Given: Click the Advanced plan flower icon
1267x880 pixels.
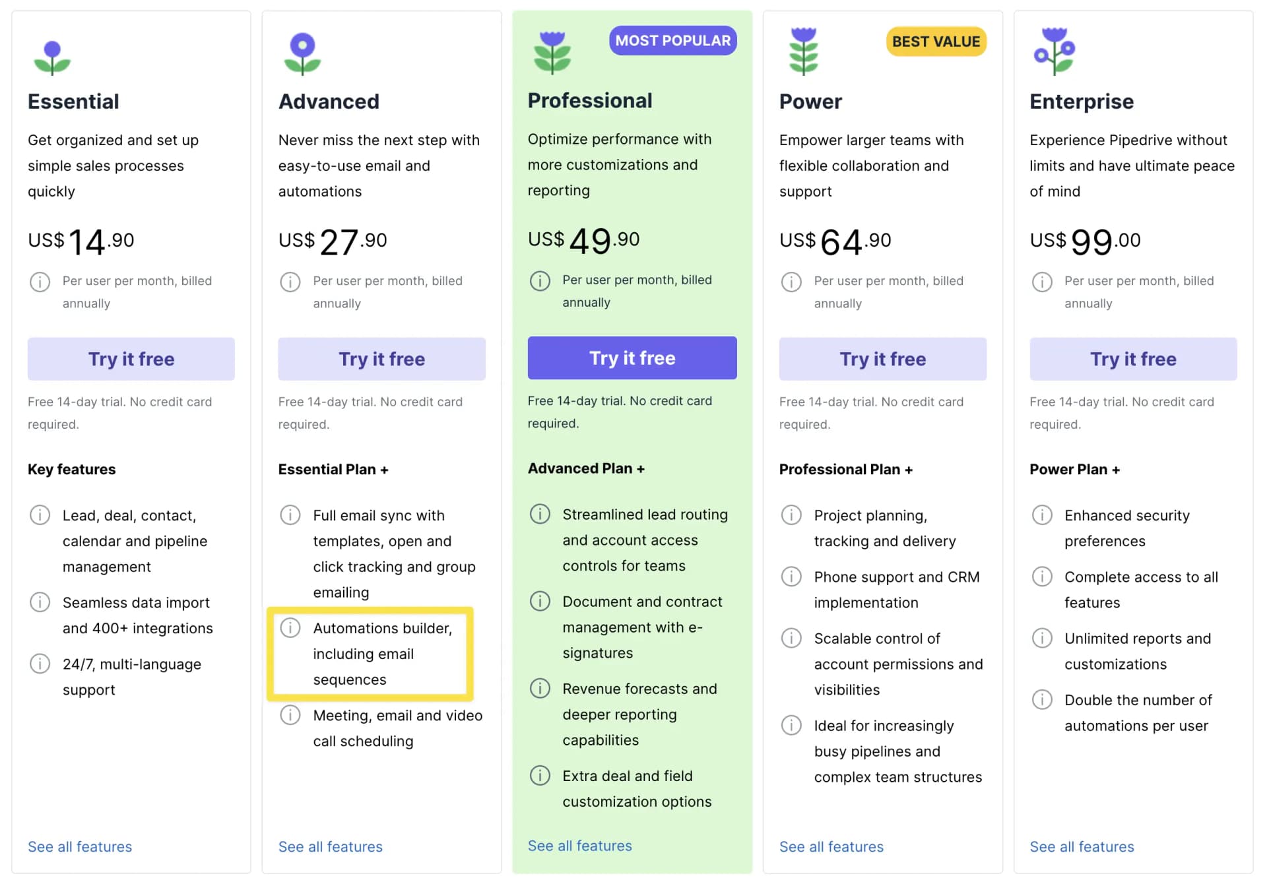Looking at the screenshot, I should [302, 53].
